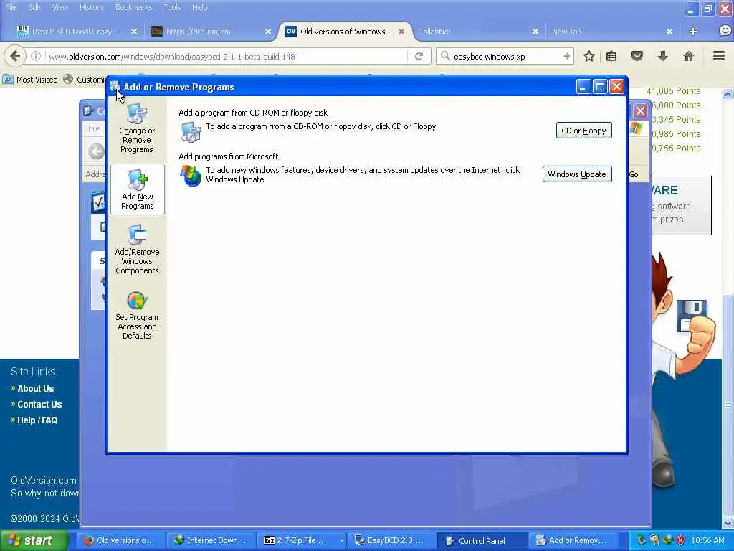
Task: Open Add/Remove Windows Components
Action: point(137,249)
